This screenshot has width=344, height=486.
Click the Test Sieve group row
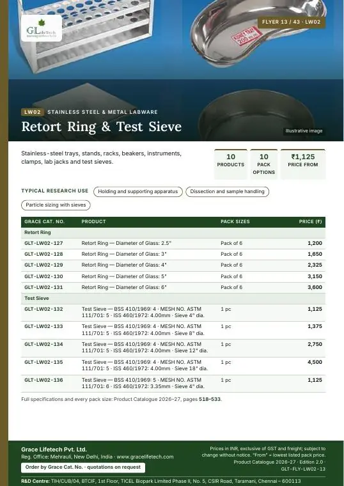tap(173, 298)
